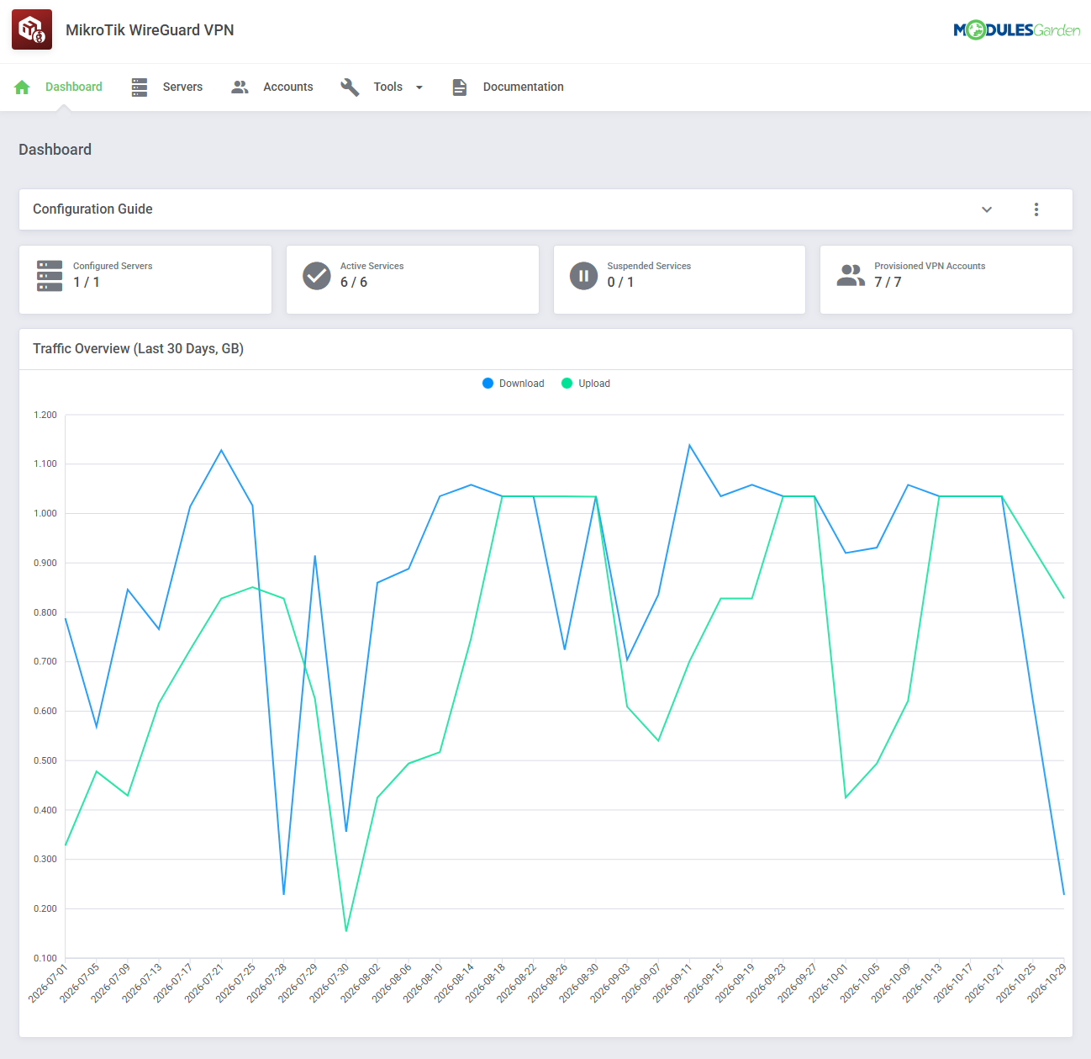Expand the Tools dropdown caret
This screenshot has height=1059, width=1091.
point(419,87)
